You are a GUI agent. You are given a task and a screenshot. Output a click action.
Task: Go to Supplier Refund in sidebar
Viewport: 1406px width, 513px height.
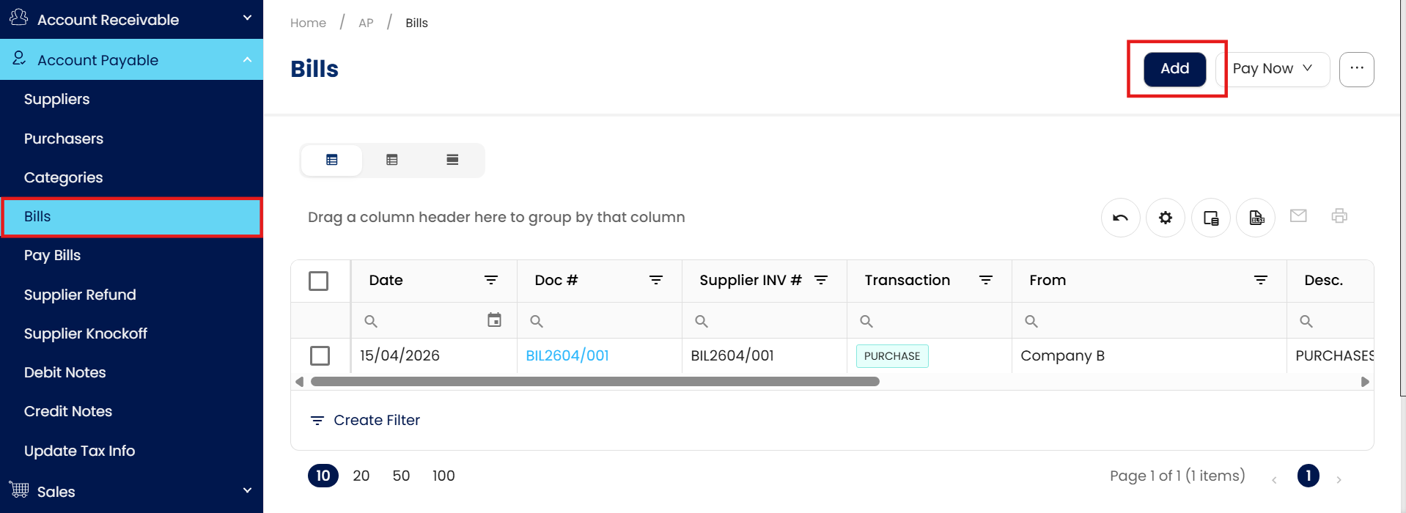click(x=80, y=295)
